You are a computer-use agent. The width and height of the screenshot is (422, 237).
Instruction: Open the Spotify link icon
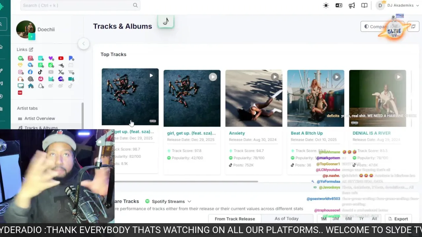(x=20, y=58)
